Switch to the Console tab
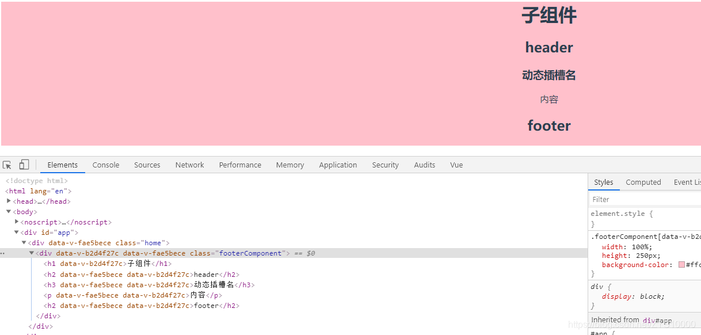Image resolution: width=701 pixels, height=335 pixels. [106, 165]
